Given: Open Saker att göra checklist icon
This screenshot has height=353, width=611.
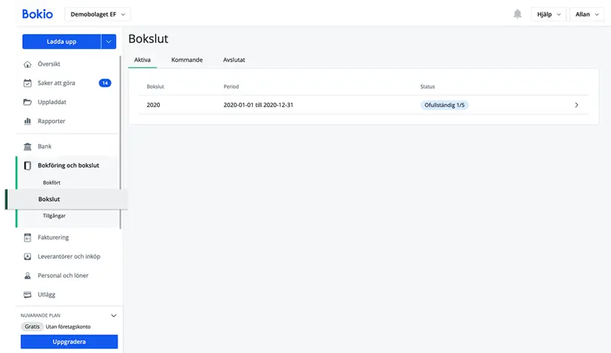Looking at the screenshot, I should (x=27, y=83).
